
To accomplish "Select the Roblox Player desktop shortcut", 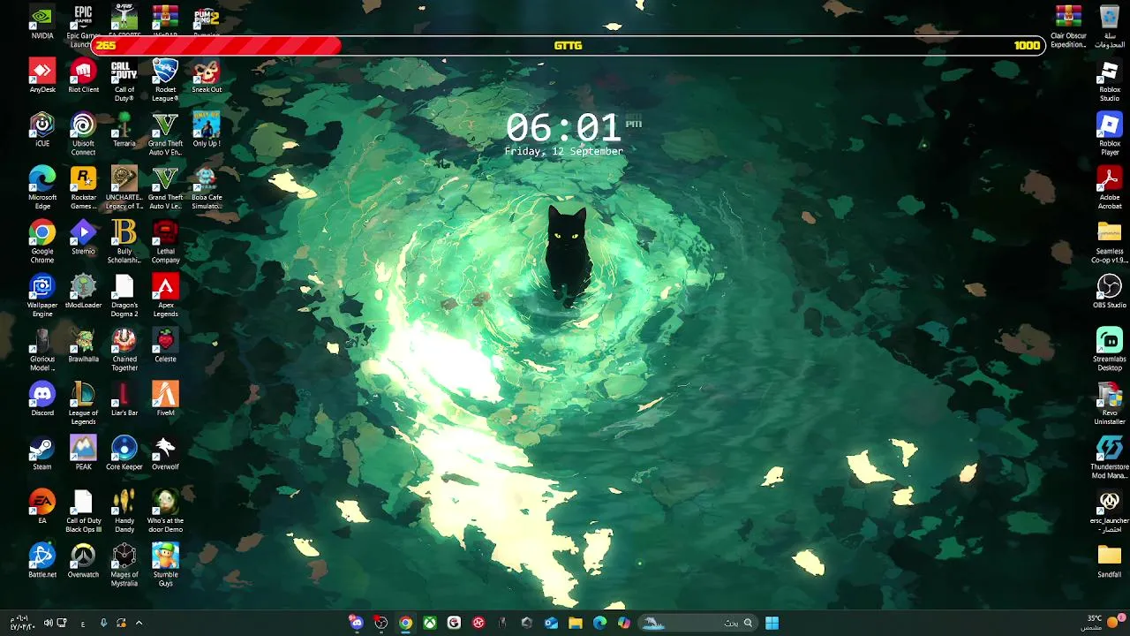I will coord(1110,134).
